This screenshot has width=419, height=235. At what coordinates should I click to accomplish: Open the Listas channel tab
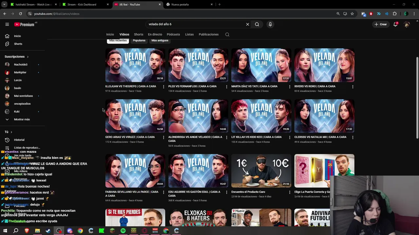[189, 34]
